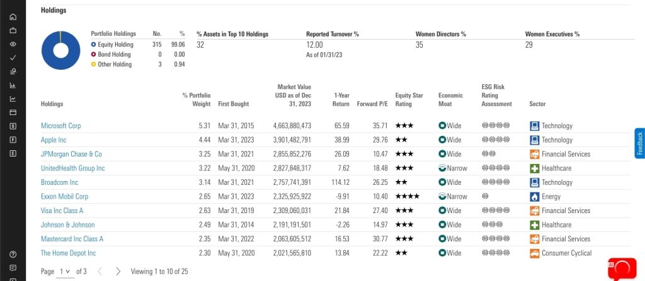This screenshot has width=645, height=281.
Task: Open the page number dropdown
Action: pyautogui.click(x=66, y=272)
